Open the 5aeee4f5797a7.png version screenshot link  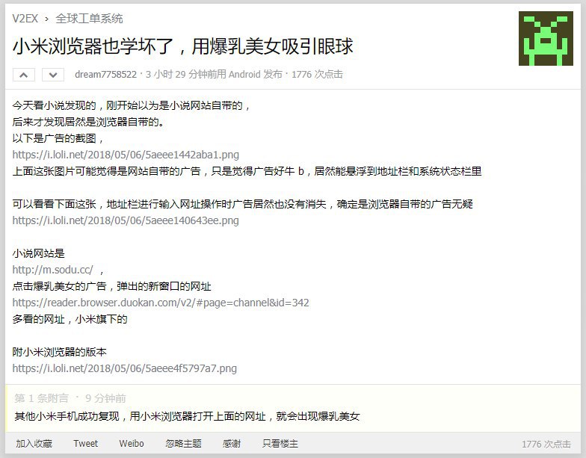pyautogui.click(x=124, y=368)
